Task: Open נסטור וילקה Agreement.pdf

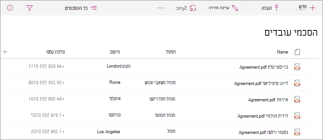Action: [x=263, y=132]
